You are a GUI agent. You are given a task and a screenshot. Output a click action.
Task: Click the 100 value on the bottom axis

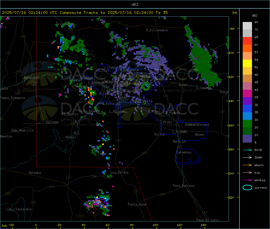[155, 225]
